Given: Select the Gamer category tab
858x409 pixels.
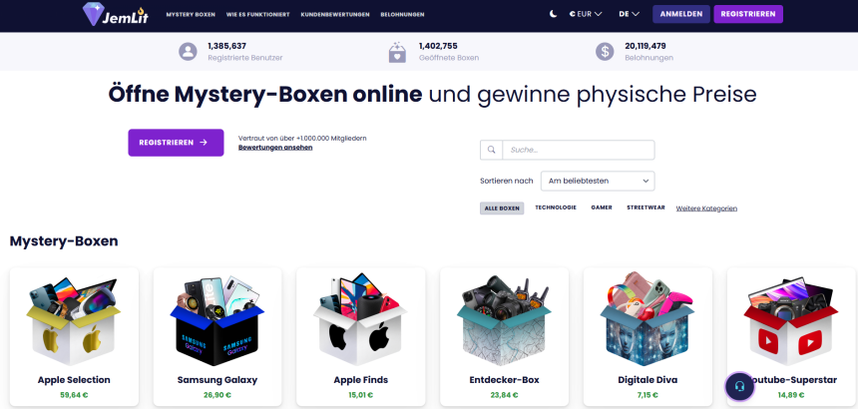Looking at the screenshot, I should coord(602,207).
